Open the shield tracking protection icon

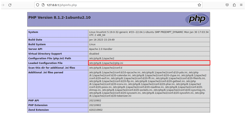[37, 5]
